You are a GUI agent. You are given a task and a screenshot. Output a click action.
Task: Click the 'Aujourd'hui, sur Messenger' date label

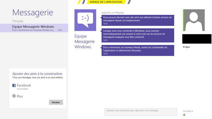[x=113, y=13]
